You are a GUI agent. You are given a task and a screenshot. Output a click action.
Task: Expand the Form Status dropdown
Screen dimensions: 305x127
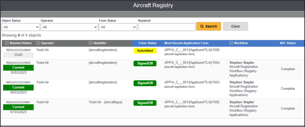(118, 27)
